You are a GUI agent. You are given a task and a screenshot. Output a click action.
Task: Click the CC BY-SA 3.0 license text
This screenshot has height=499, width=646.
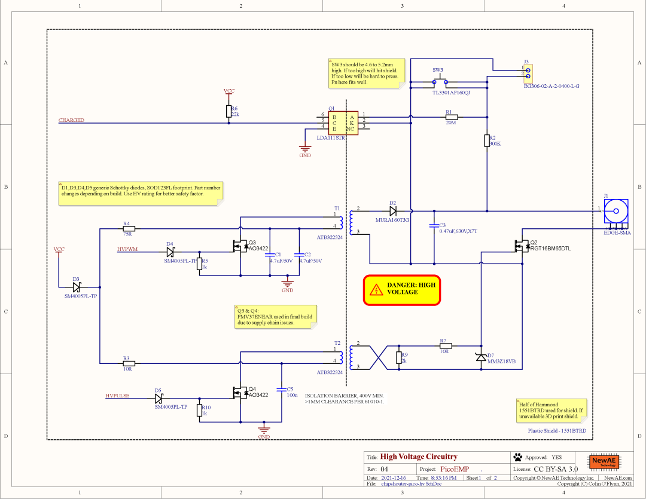556,469
